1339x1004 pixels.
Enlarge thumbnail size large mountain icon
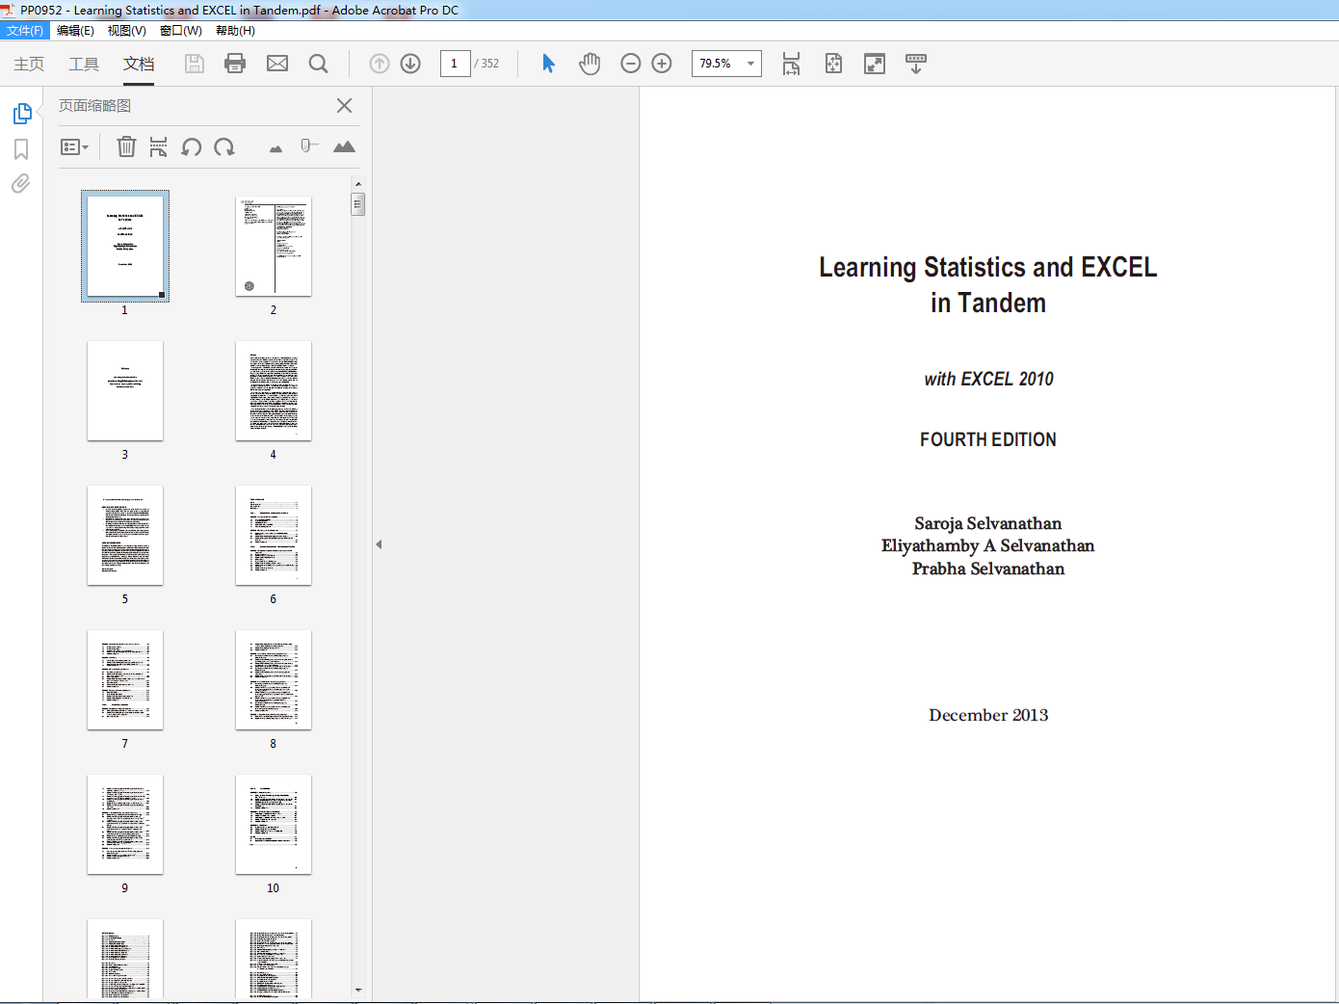344,146
